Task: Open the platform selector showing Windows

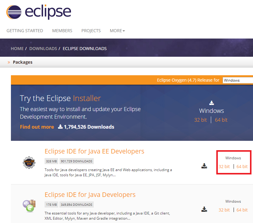Action: 238,80
